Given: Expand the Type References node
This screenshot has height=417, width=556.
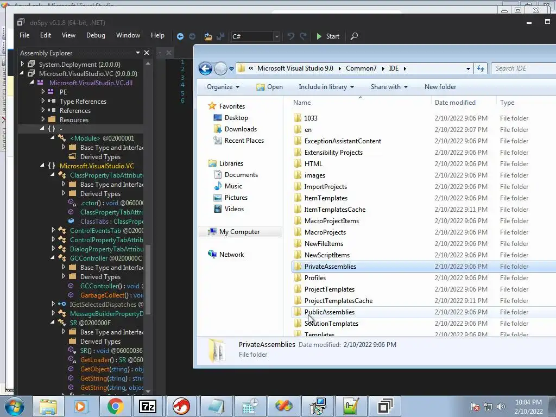Looking at the screenshot, I should 43,101.
